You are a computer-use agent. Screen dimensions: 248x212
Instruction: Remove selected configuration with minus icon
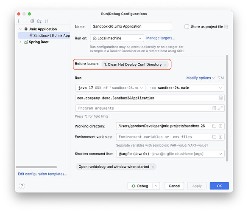25,21
